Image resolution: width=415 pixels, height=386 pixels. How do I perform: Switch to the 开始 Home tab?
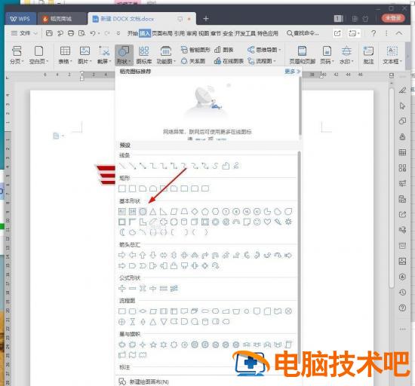coord(133,33)
